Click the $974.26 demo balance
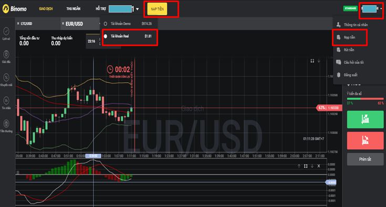Viewport: 386px width, 207px height. [147, 24]
